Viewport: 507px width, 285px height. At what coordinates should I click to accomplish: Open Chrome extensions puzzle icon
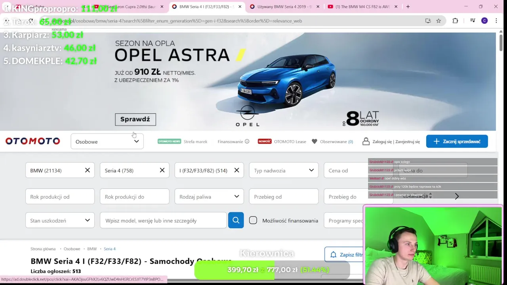click(455, 21)
